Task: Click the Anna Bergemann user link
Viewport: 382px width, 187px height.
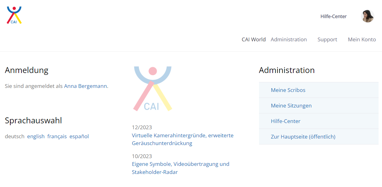Action: (x=86, y=86)
